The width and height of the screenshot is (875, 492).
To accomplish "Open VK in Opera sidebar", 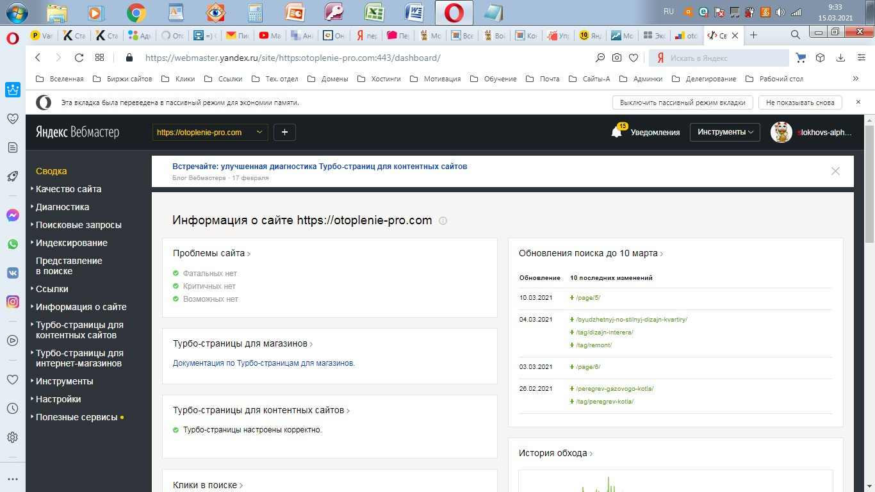I will 12,273.
